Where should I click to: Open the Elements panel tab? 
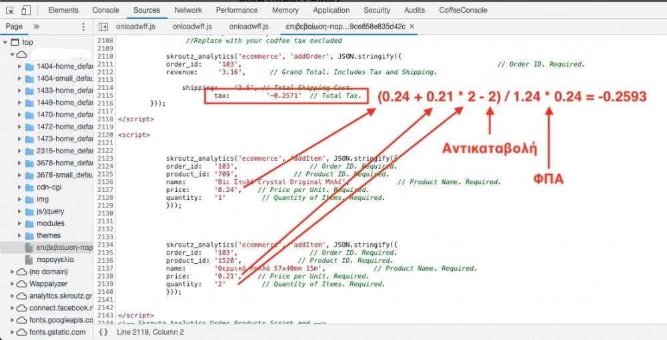(63, 10)
